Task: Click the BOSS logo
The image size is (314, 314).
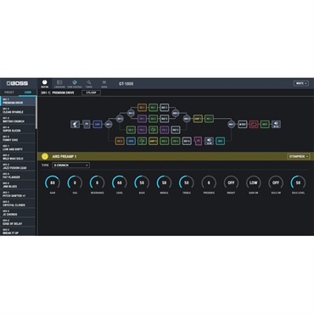Action: (x=17, y=83)
